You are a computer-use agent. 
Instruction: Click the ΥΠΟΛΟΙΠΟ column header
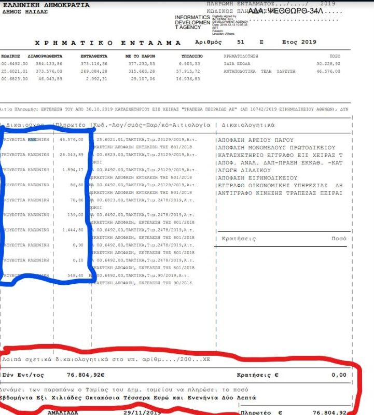tap(192, 56)
